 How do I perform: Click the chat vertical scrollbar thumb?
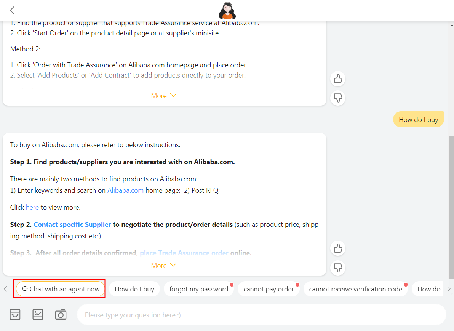pos(451,207)
